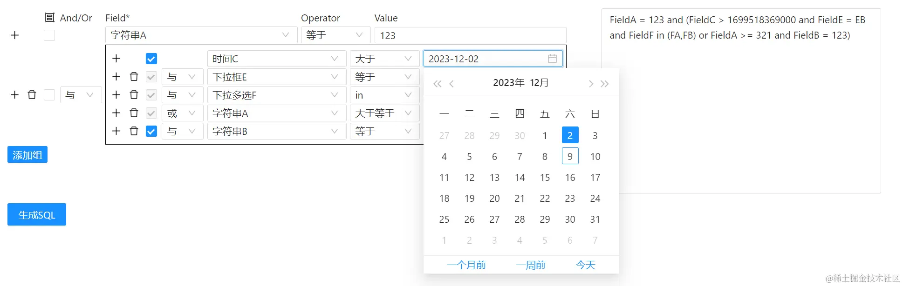This screenshot has height=286, width=903.
Task: Delete the nested 字符串A condition row
Action: click(x=134, y=113)
